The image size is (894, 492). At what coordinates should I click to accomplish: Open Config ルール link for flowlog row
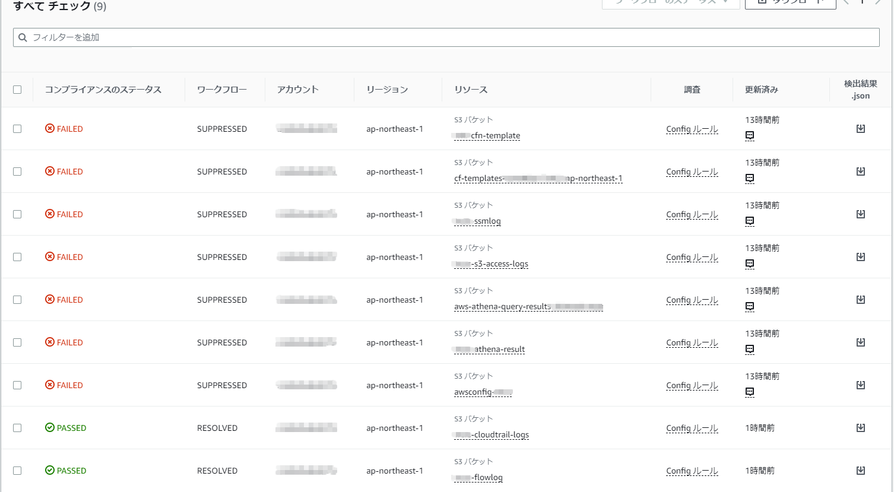pyautogui.click(x=692, y=471)
